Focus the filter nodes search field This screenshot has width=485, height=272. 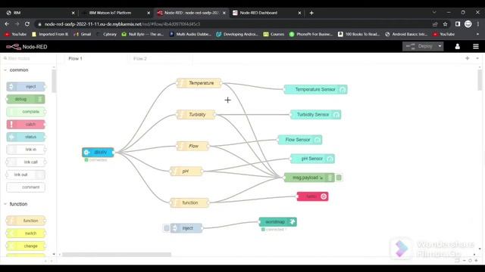[29, 58]
